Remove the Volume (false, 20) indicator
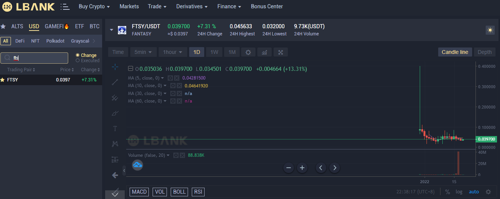Screen dimensions: 500x199 (182, 155)
